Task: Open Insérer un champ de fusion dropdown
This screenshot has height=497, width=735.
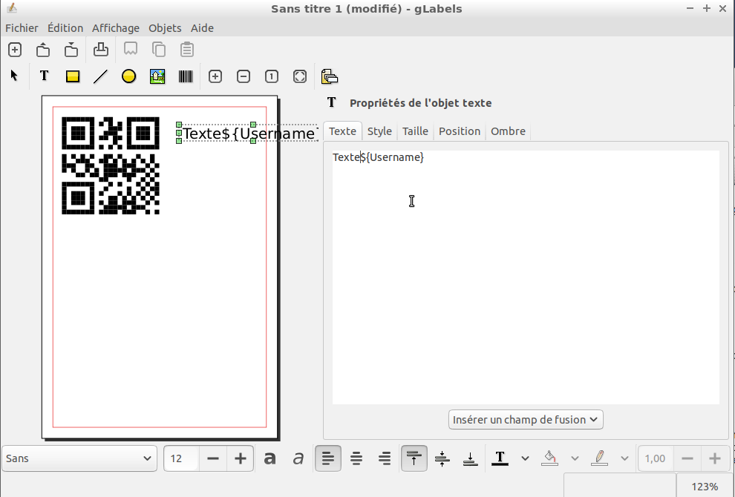Action: pos(526,419)
